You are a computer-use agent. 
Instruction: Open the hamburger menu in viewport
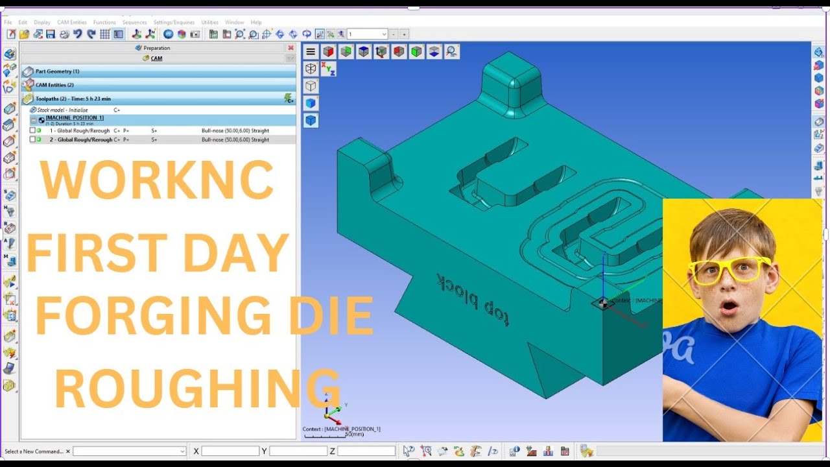(311, 52)
